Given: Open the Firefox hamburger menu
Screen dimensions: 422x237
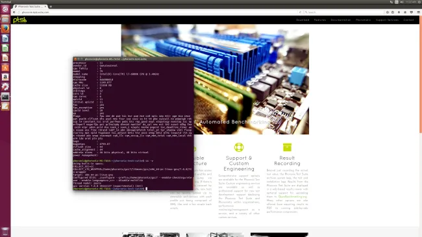Looking at the screenshot, I should (419, 12).
